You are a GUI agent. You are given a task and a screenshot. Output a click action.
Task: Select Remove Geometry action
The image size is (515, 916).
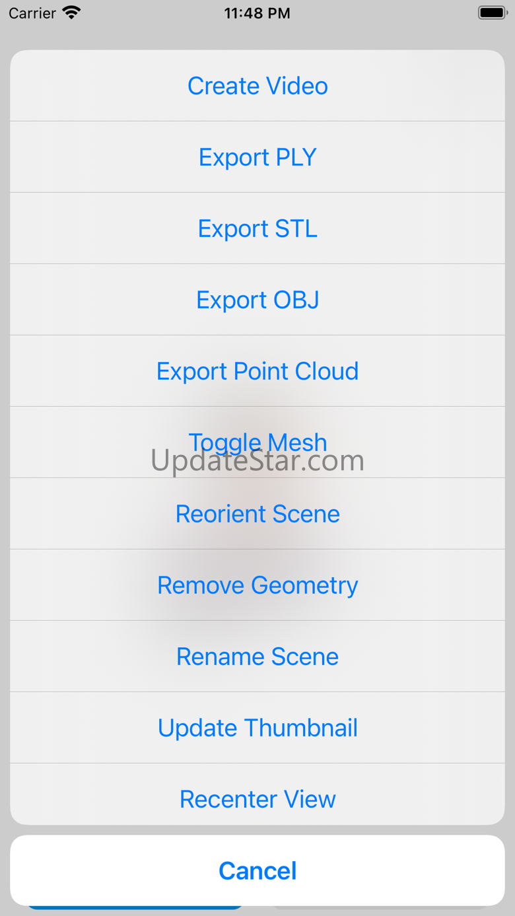point(257,585)
